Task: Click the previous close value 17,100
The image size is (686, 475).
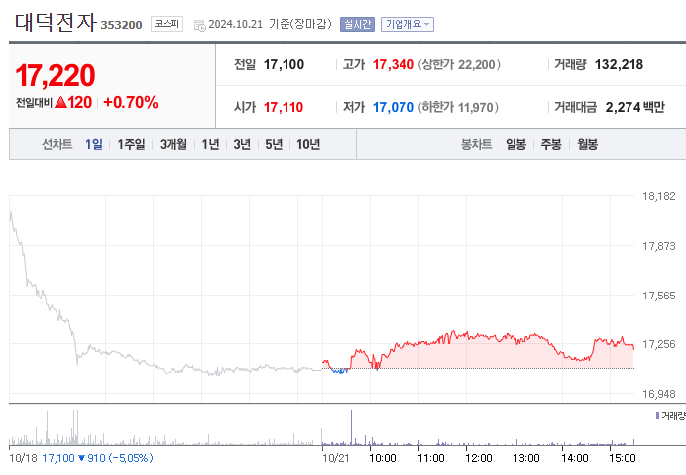Action: (x=284, y=64)
